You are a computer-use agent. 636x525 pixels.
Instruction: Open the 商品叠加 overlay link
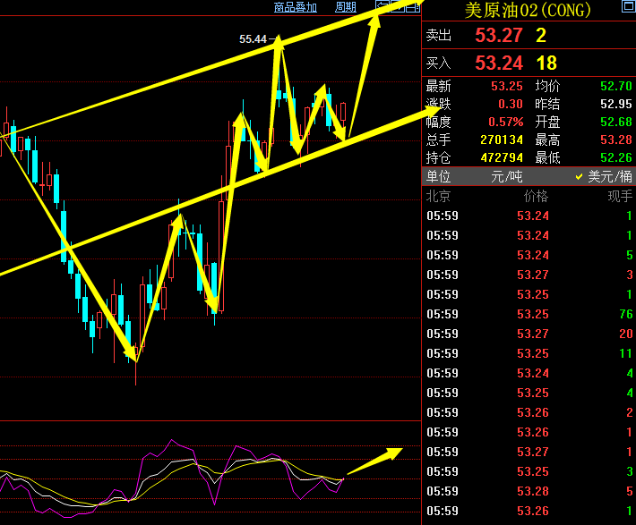(296, 7)
